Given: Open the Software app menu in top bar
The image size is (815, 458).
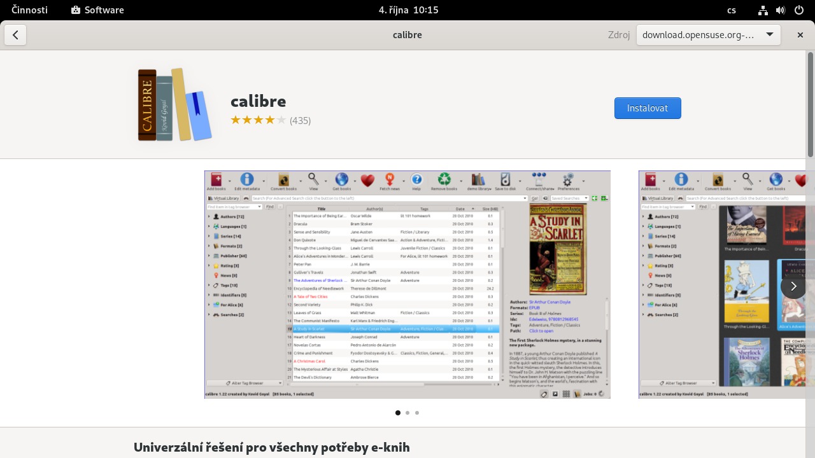Looking at the screenshot, I should coord(97,10).
